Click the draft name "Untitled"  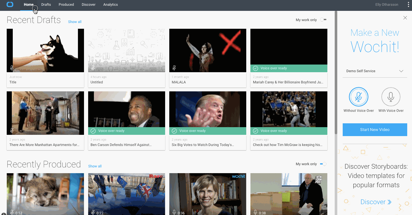(x=97, y=82)
